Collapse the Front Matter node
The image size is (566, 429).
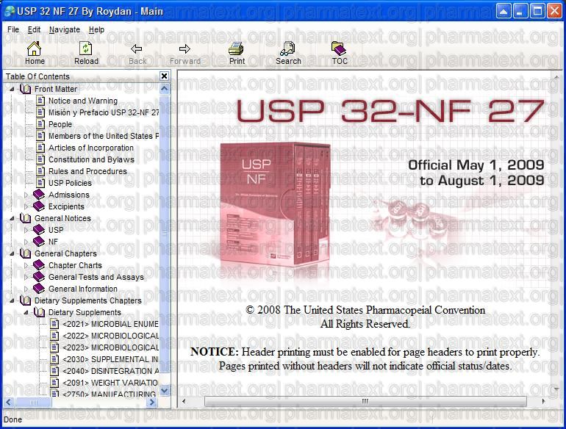coord(12,89)
